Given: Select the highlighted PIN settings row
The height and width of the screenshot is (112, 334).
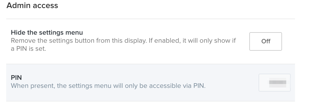Looking at the screenshot, I should [x=151, y=83].
